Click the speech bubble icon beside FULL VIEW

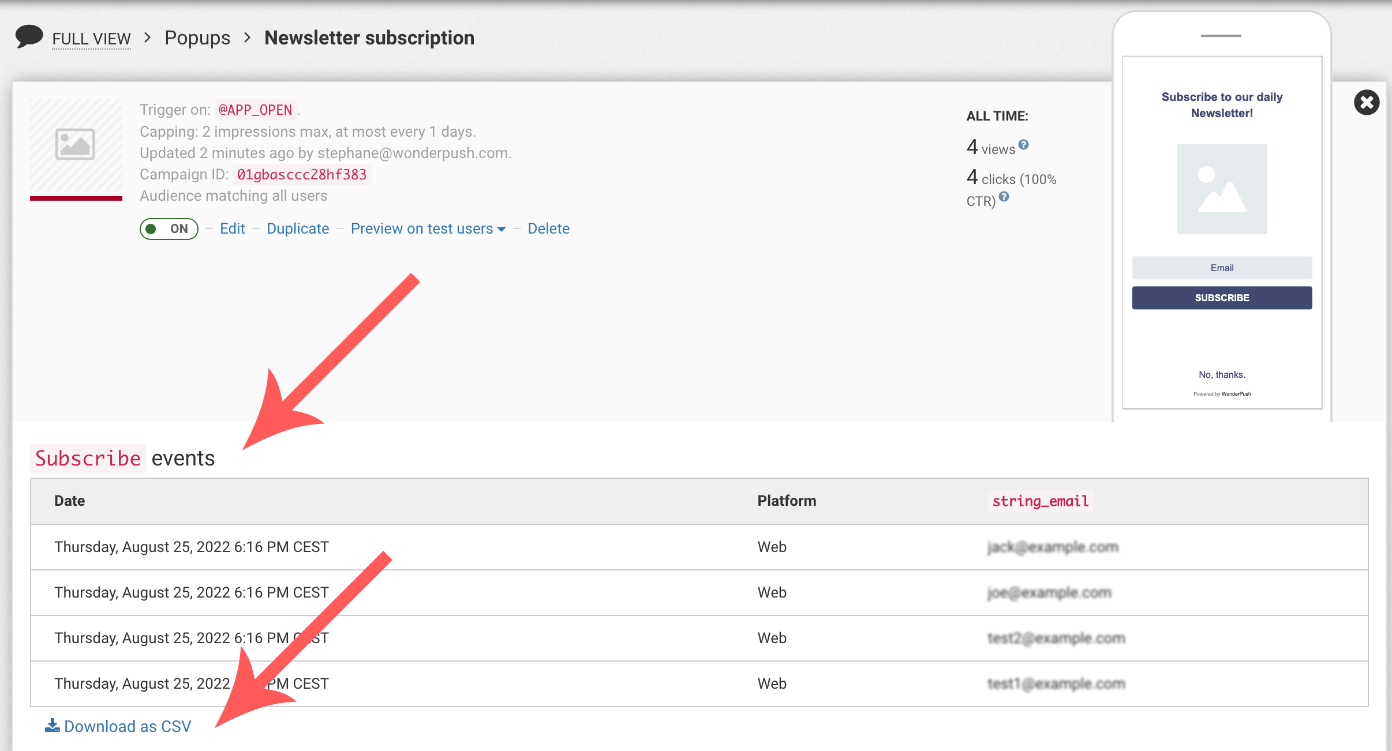click(x=29, y=36)
